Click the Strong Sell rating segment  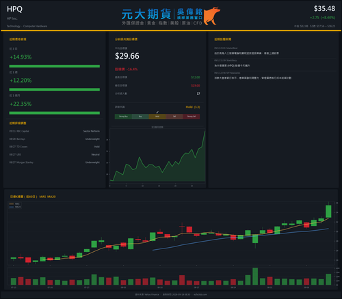tap(192, 117)
